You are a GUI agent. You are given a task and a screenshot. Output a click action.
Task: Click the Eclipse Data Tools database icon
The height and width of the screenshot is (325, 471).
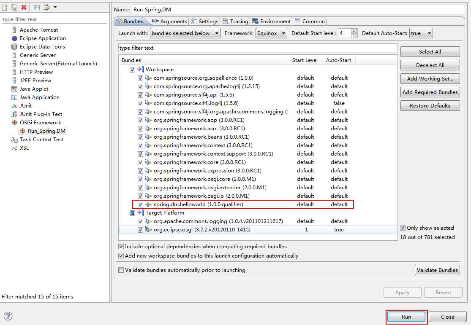(x=14, y=47)
